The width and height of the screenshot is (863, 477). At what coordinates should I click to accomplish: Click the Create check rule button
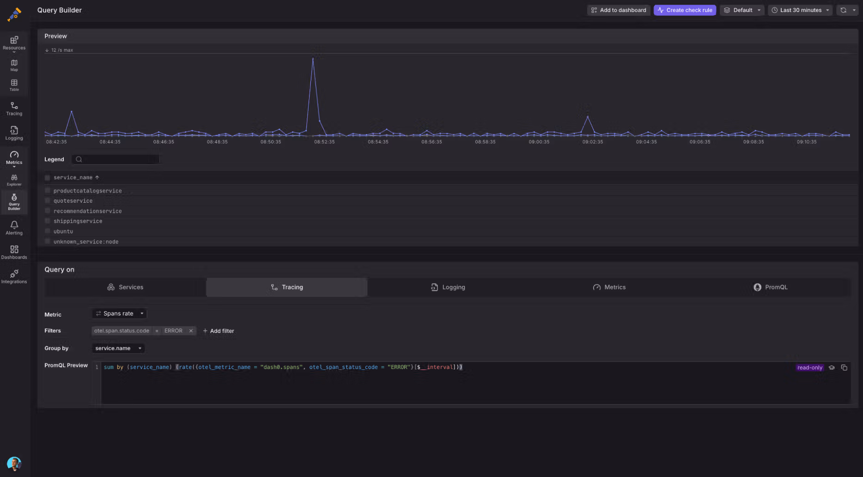click(685, 10)
